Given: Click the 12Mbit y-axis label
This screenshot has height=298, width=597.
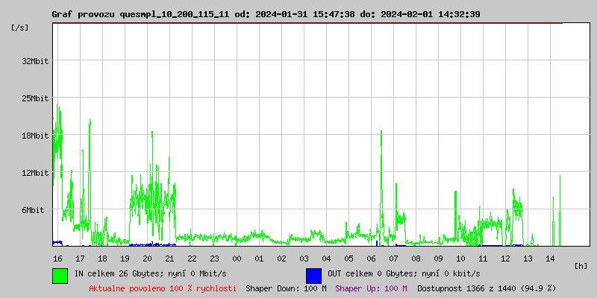Looking at the screenshot, I should pyautogui.click(x=36, y=173).
